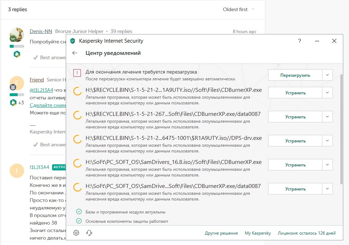Click the back arrow in Kaspersky notification center
The image size is (349, 245).
click(x=75, y=53)
